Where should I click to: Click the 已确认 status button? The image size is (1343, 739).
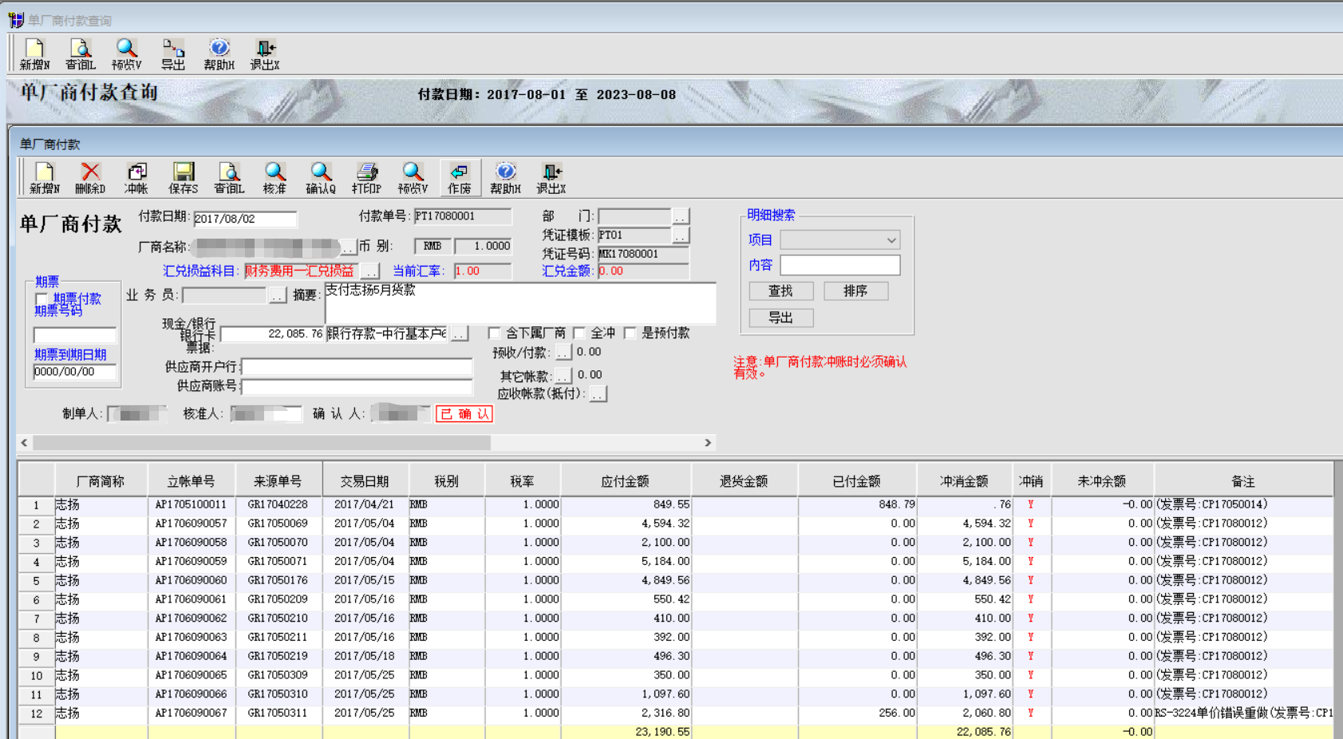point(464,414)
